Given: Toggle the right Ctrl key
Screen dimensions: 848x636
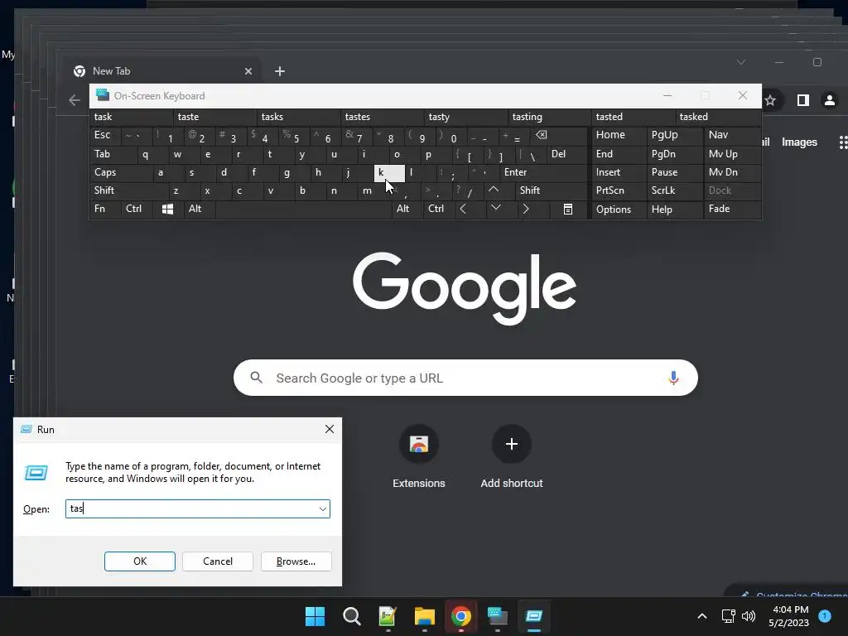Looking at the screenshot, I should pos(439,209).
